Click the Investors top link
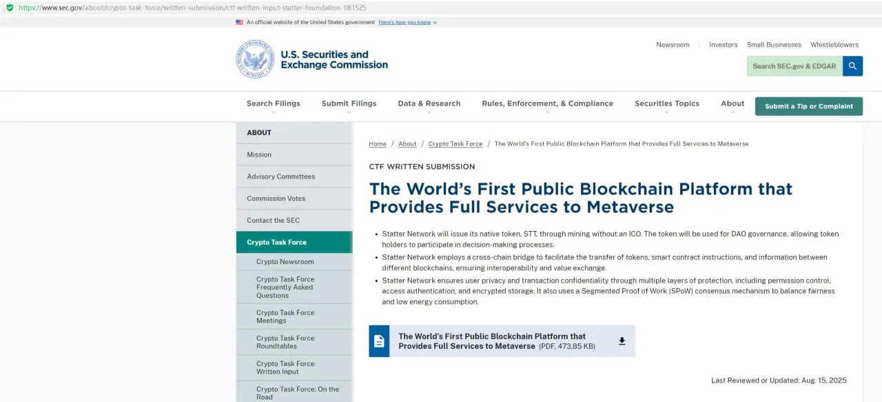Image resolution: width=882 pixels, height=402 pixels. click(724, 45)
